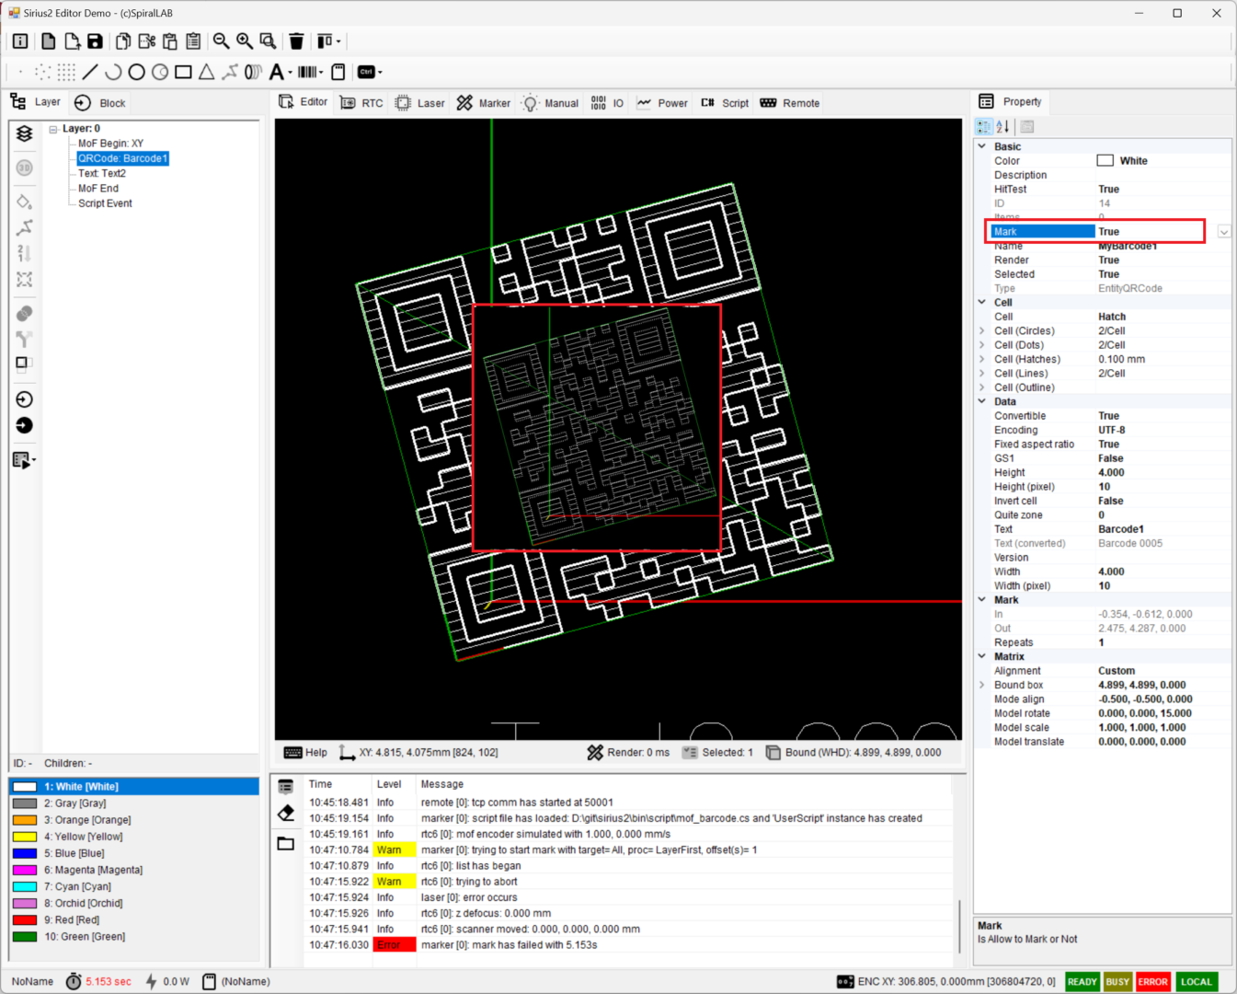The width and height of the screenshot is (1237, 994).
Task: Select the Rectangle drawing tool
Action: coord(183,72)
